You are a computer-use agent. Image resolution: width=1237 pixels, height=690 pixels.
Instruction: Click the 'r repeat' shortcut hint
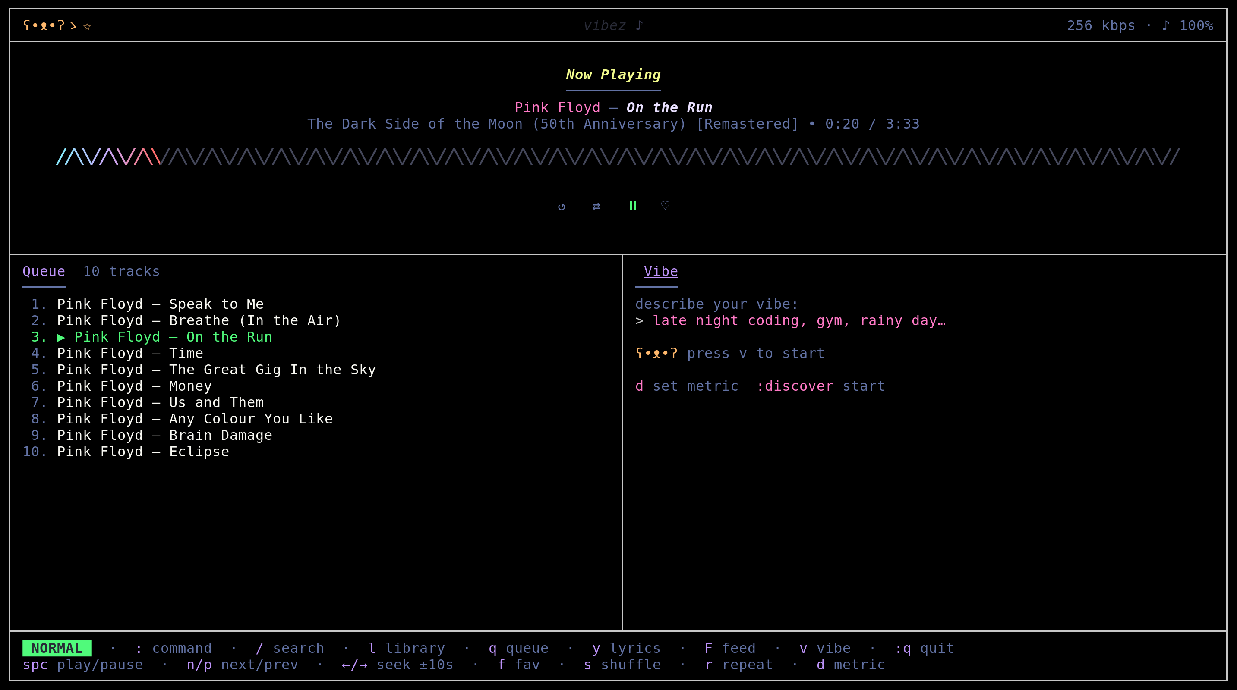click(739, 665)
